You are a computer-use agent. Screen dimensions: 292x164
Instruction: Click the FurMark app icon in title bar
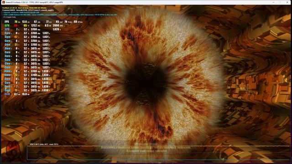point(3,2)
